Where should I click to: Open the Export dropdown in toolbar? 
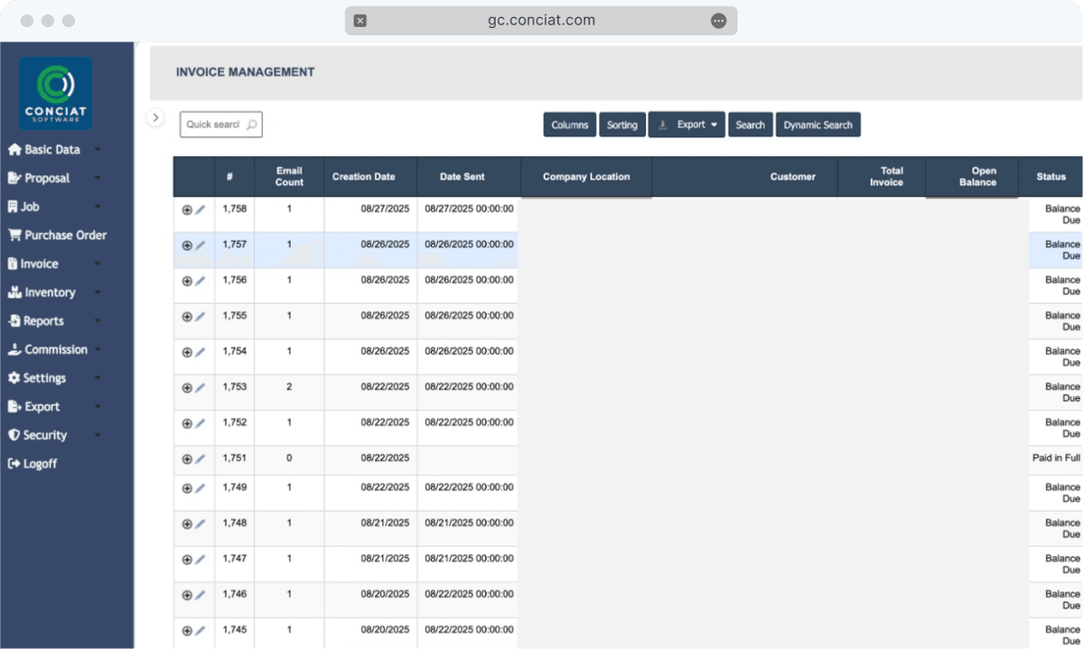tap(687, 125)
